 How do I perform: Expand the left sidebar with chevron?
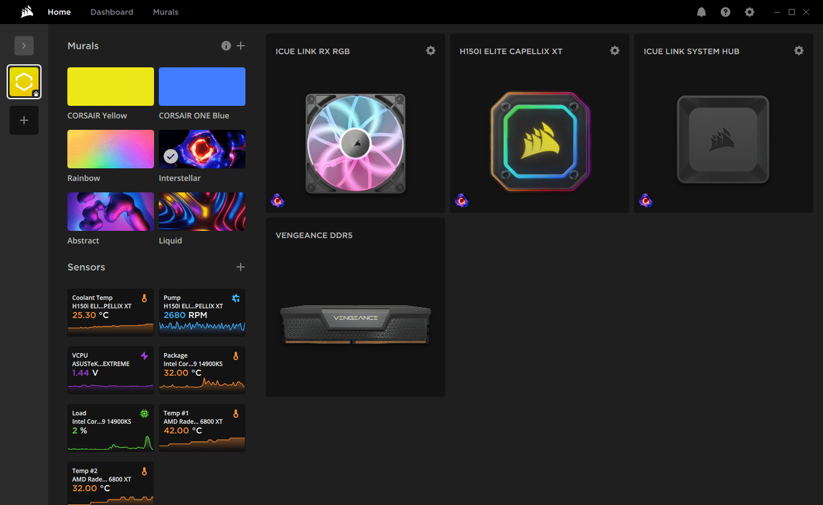click(x=24, y=46)
